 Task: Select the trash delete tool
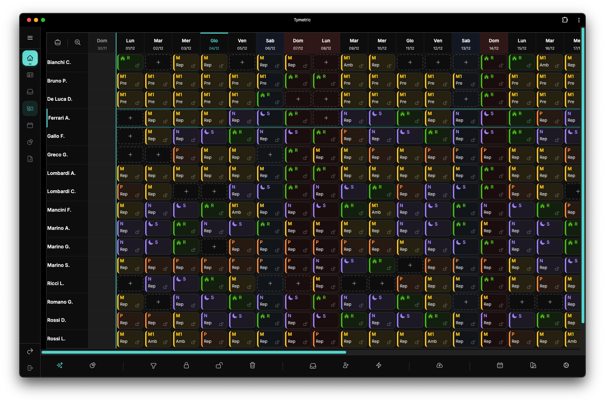click(252, 365)
